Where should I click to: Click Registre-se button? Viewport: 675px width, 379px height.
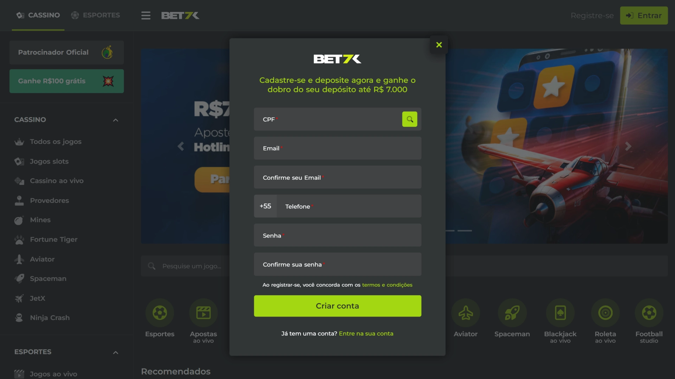click(x=592, y=15)
